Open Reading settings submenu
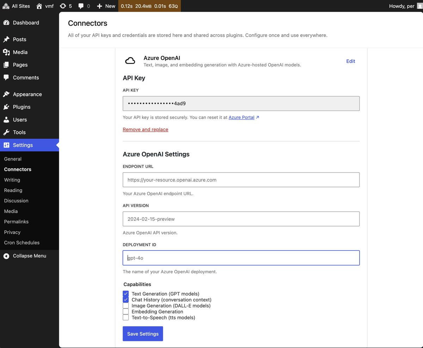423x348 pixels. point(13,190)
